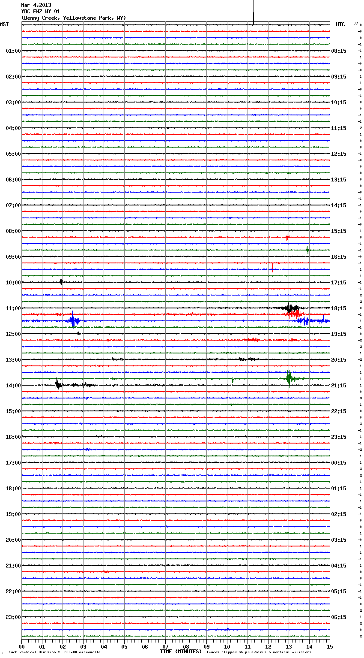This screenshot has width=364, height=658.
Task: Click the '08' minute tick label
Action: [186, 646]
